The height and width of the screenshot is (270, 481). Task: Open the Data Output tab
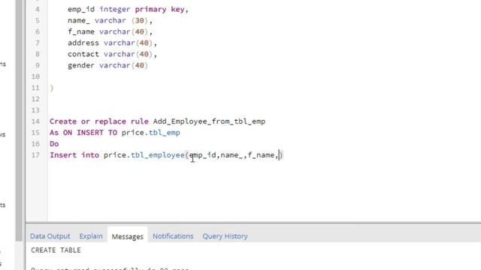pyautogui.click(x=50, y=236)
